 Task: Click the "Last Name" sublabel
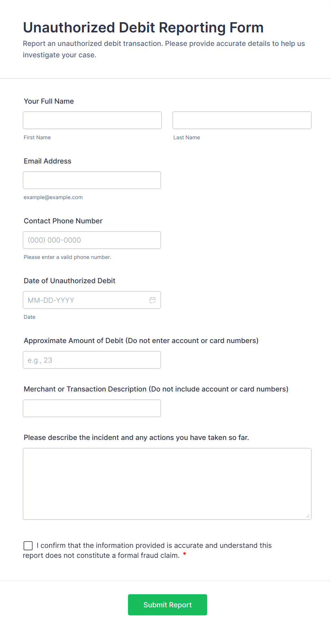tap(186, 138)
